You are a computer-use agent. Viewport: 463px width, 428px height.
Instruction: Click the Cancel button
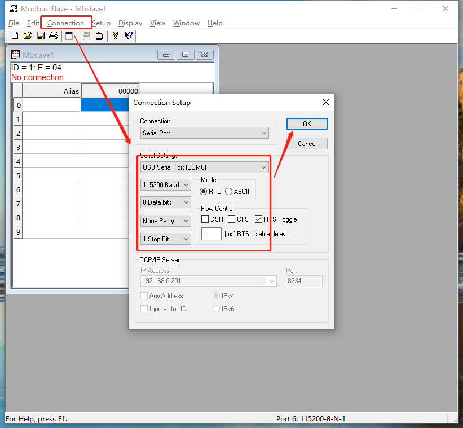click(x=307, y=144)
